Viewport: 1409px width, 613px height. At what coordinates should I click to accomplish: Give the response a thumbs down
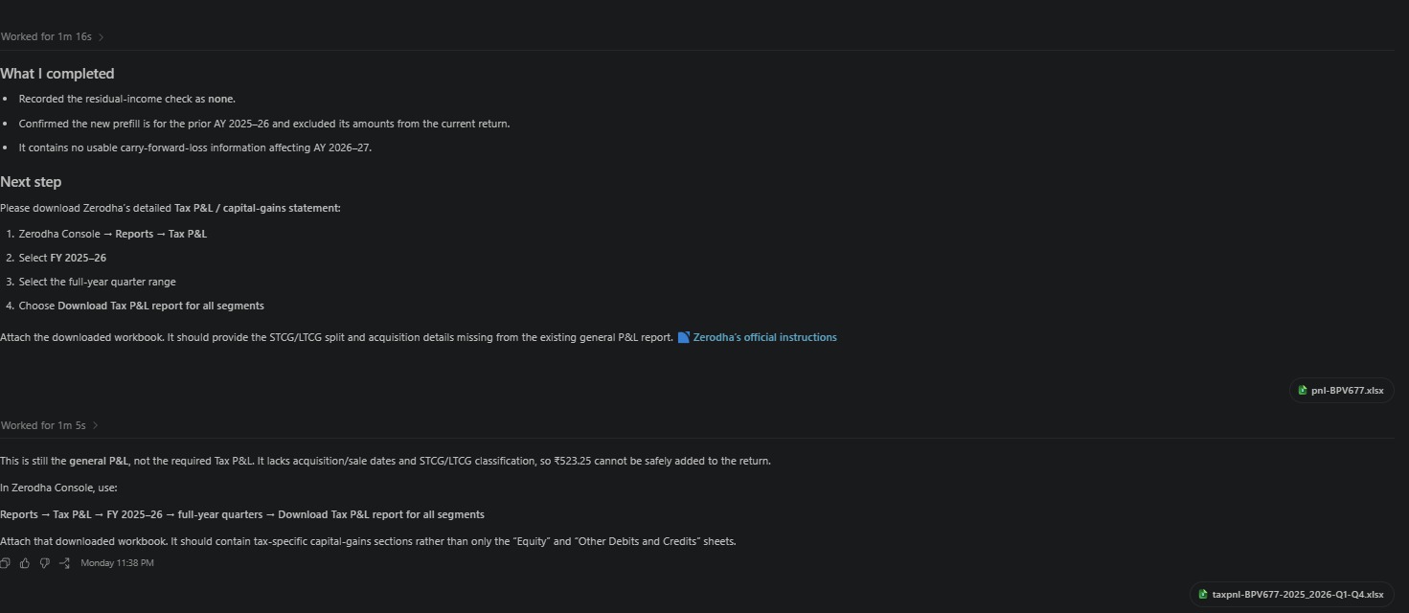point(44,563)
